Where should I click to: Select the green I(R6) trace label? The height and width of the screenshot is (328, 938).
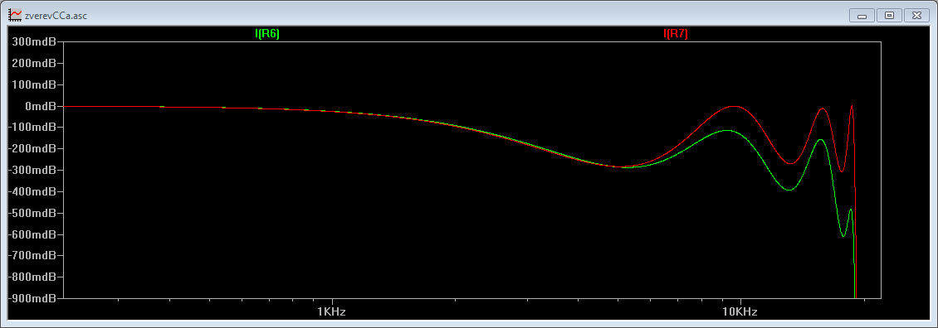tap(267, 34)
